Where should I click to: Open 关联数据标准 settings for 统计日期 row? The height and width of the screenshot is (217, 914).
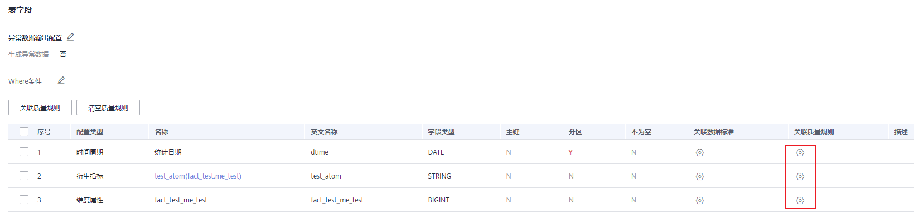click(700, 152)
